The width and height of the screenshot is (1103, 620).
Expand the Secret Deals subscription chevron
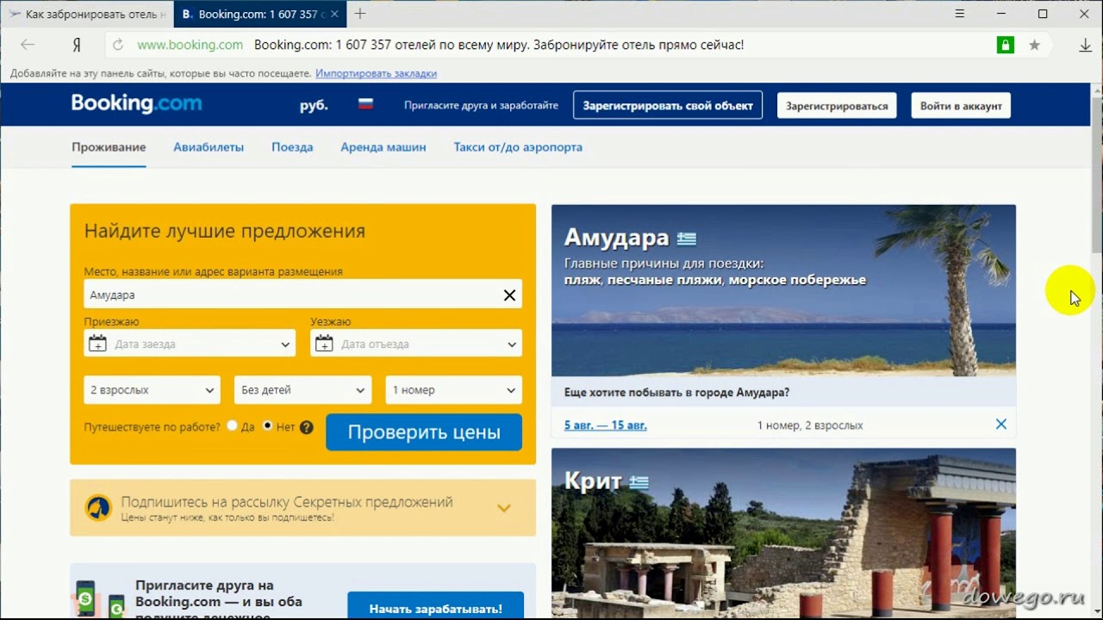[x=504, y=508]
